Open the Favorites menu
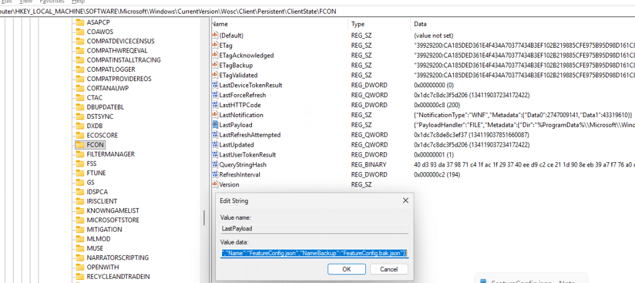The image size is (635, 283). [52, 2]
